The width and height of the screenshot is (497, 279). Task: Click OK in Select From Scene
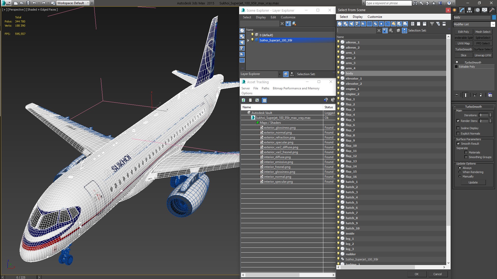point(416,274)
